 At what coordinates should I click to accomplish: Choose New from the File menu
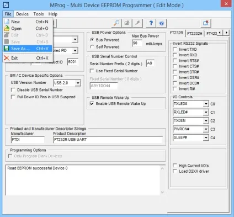point(28,22)
